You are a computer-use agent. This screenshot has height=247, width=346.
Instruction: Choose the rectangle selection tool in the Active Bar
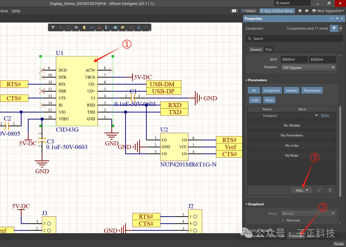coord(69,27)
